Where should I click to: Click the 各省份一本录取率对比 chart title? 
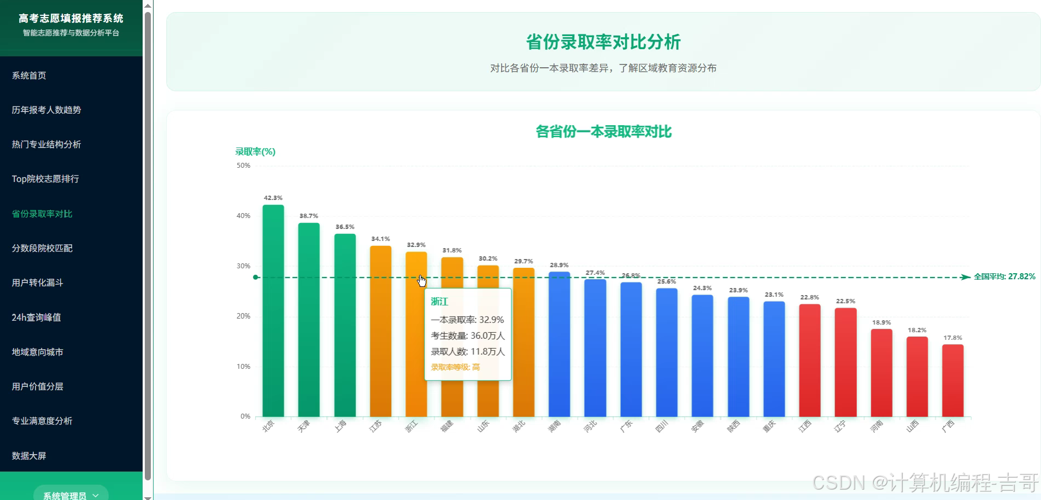[x=603, y=132]
